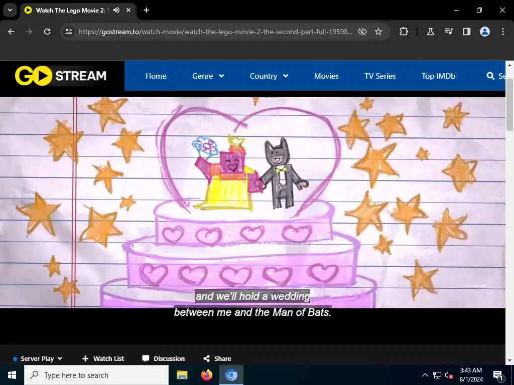Open a new browser tab
The height and width of the screenshot is (385, 514).
click(147, 10)
